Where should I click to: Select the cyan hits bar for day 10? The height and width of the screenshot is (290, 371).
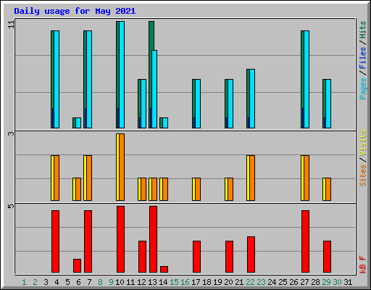122,75
